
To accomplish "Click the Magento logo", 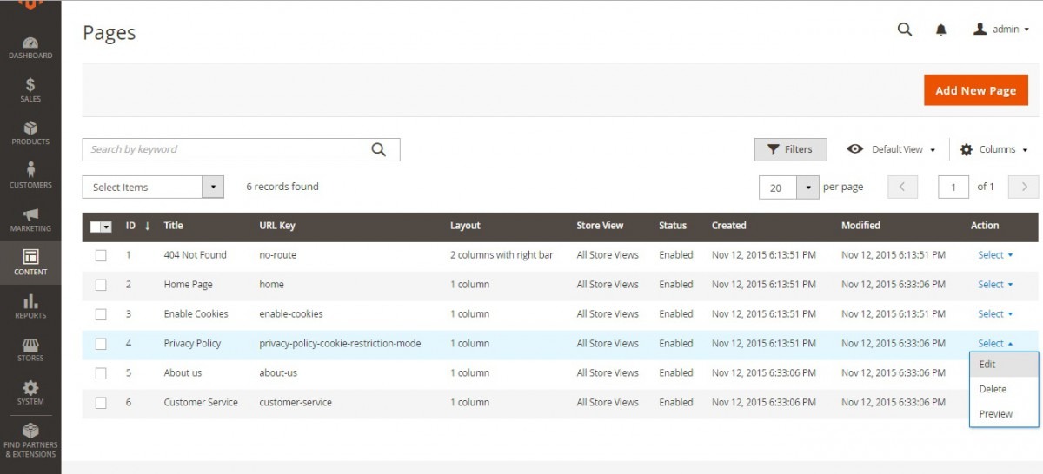I will click(30, 5).
